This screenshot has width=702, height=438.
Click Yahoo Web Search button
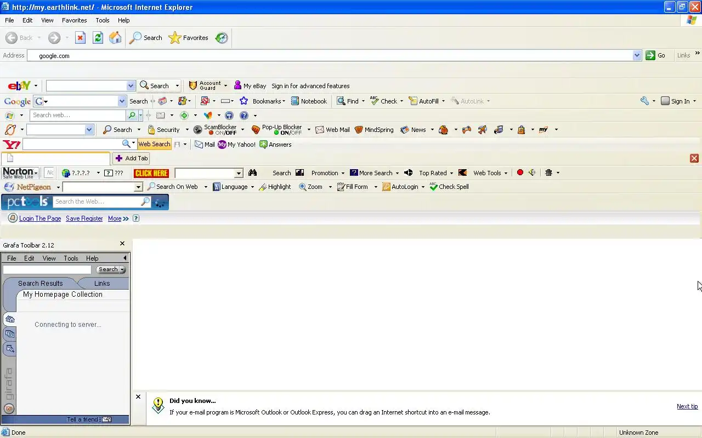(154, 144)
